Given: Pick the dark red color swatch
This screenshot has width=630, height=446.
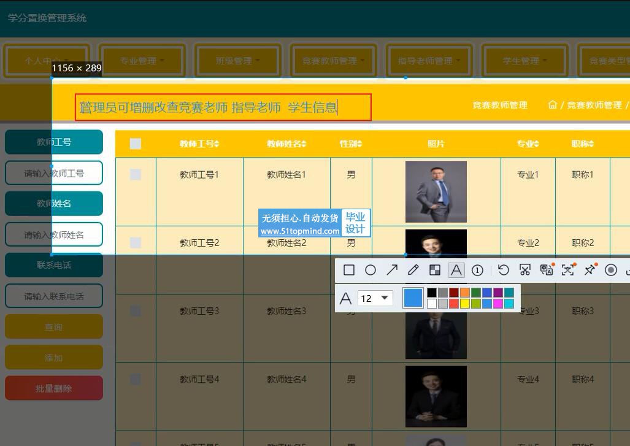Looking at the screenshot, I should [453, 292].
